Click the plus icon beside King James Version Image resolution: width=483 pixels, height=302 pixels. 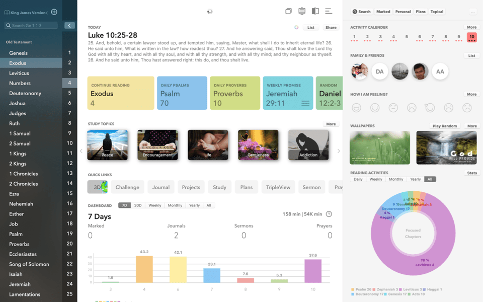(x=54, y=12)
